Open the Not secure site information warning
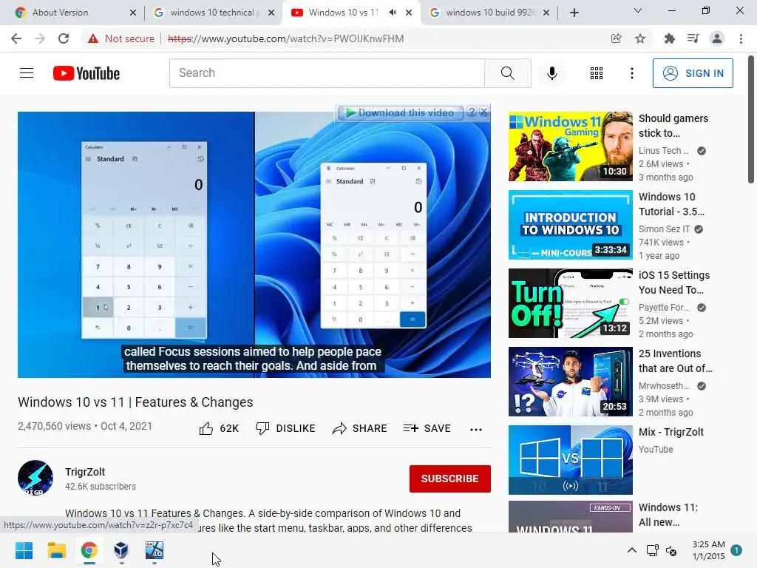Viewport: 757px width, 568px height. click(x=121, y=38)
